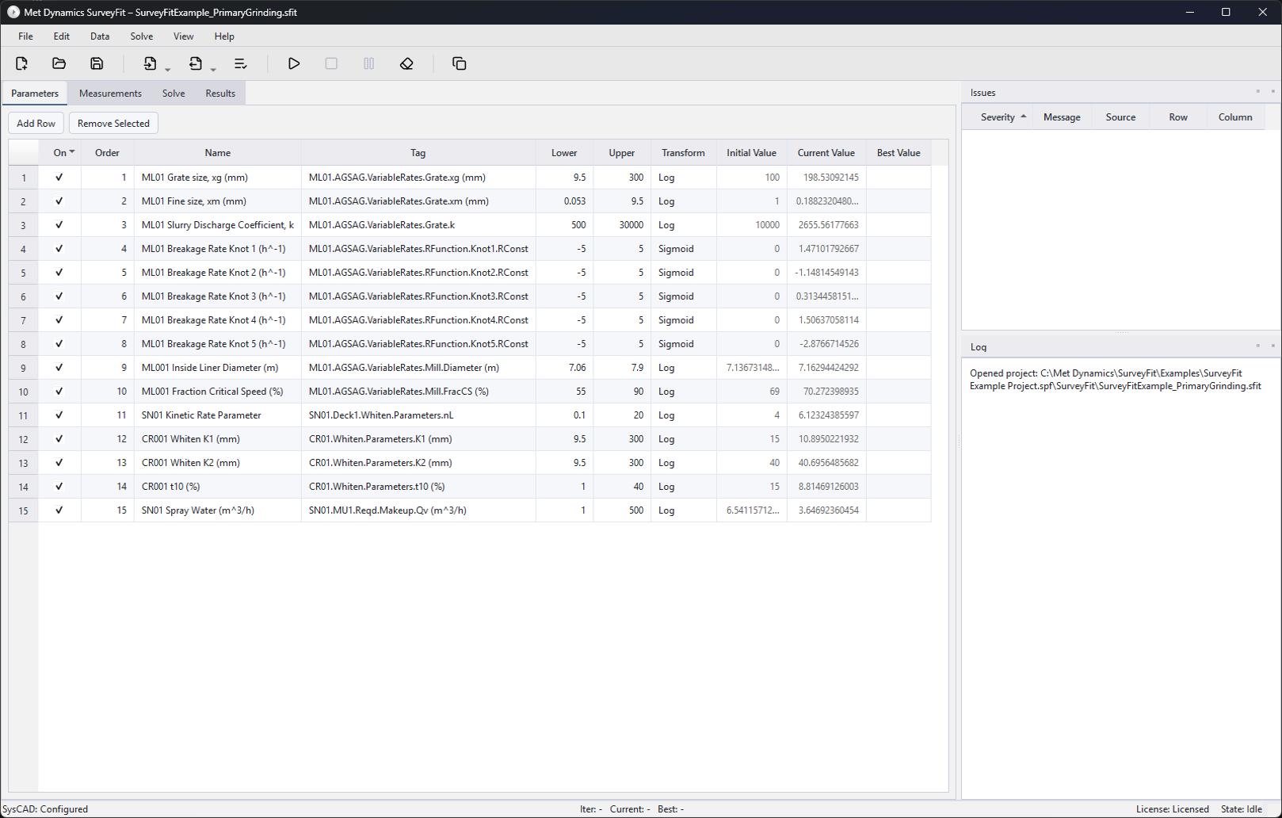Close the Issues panel
Image resolution: width=1282 pixels, height=818 pixels.
click(1272, 92)
